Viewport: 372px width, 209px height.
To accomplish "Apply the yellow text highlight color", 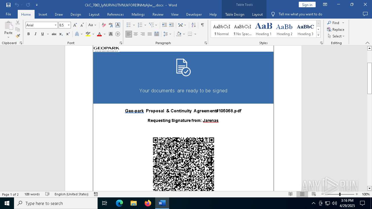I will [x=88, y=34].
